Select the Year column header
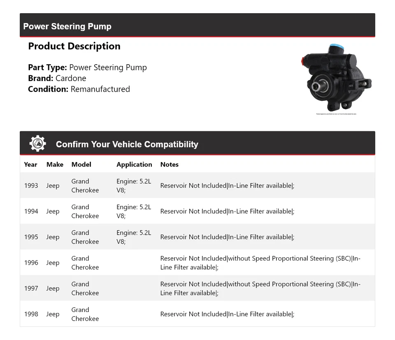Viewport: 395px width, 340px height. pos(30,164)
